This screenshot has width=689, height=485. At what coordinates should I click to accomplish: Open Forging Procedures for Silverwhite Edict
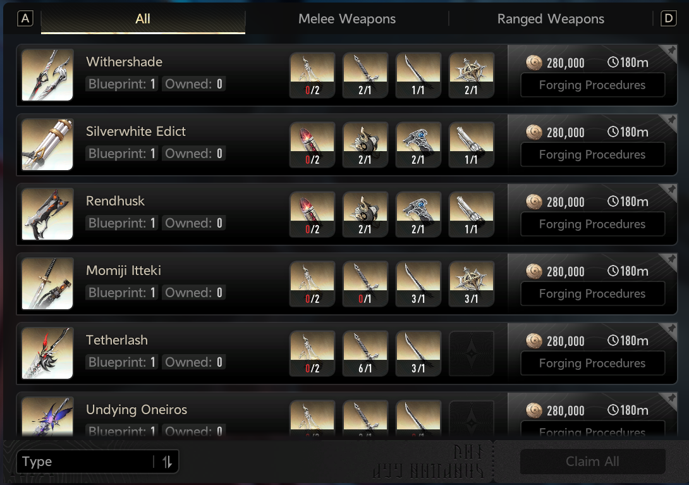click(x=592, y=154)
